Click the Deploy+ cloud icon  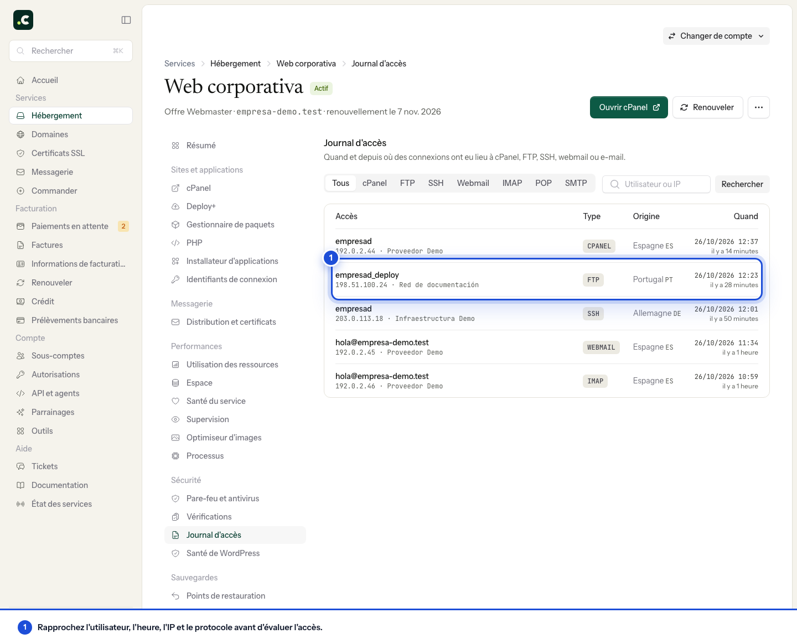pos(175,206)
